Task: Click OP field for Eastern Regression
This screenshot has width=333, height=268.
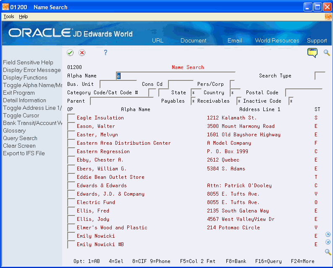Action: coord(71,151)
